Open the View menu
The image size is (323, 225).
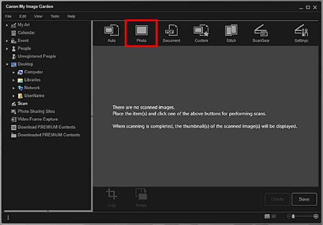(39, 17)
